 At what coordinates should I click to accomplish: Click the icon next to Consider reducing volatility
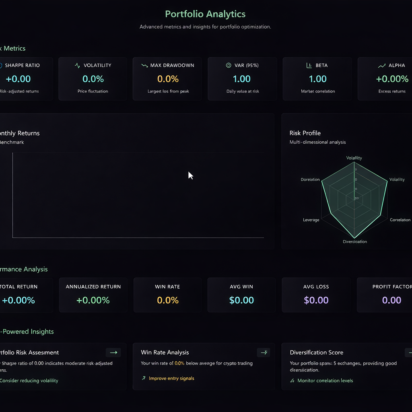(x=2, y=381)
